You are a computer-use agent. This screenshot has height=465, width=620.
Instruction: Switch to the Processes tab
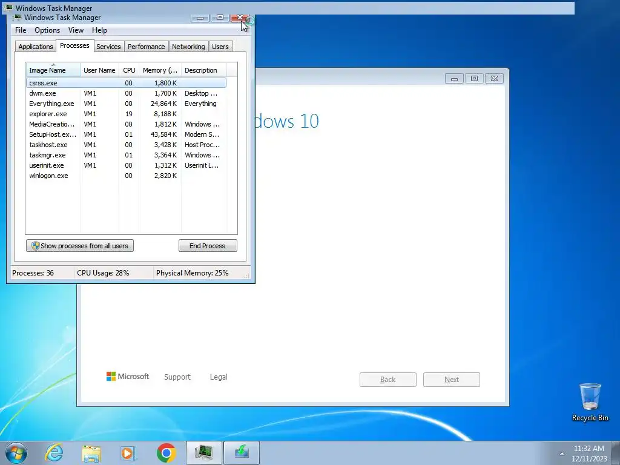pos(74,45)
